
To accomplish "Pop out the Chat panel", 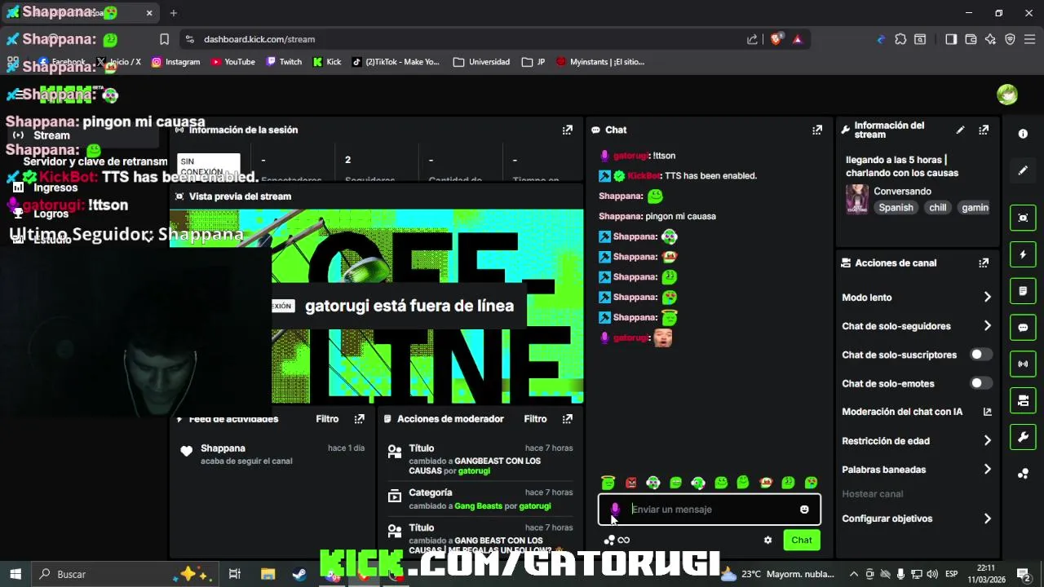I will tap(816, 130).
